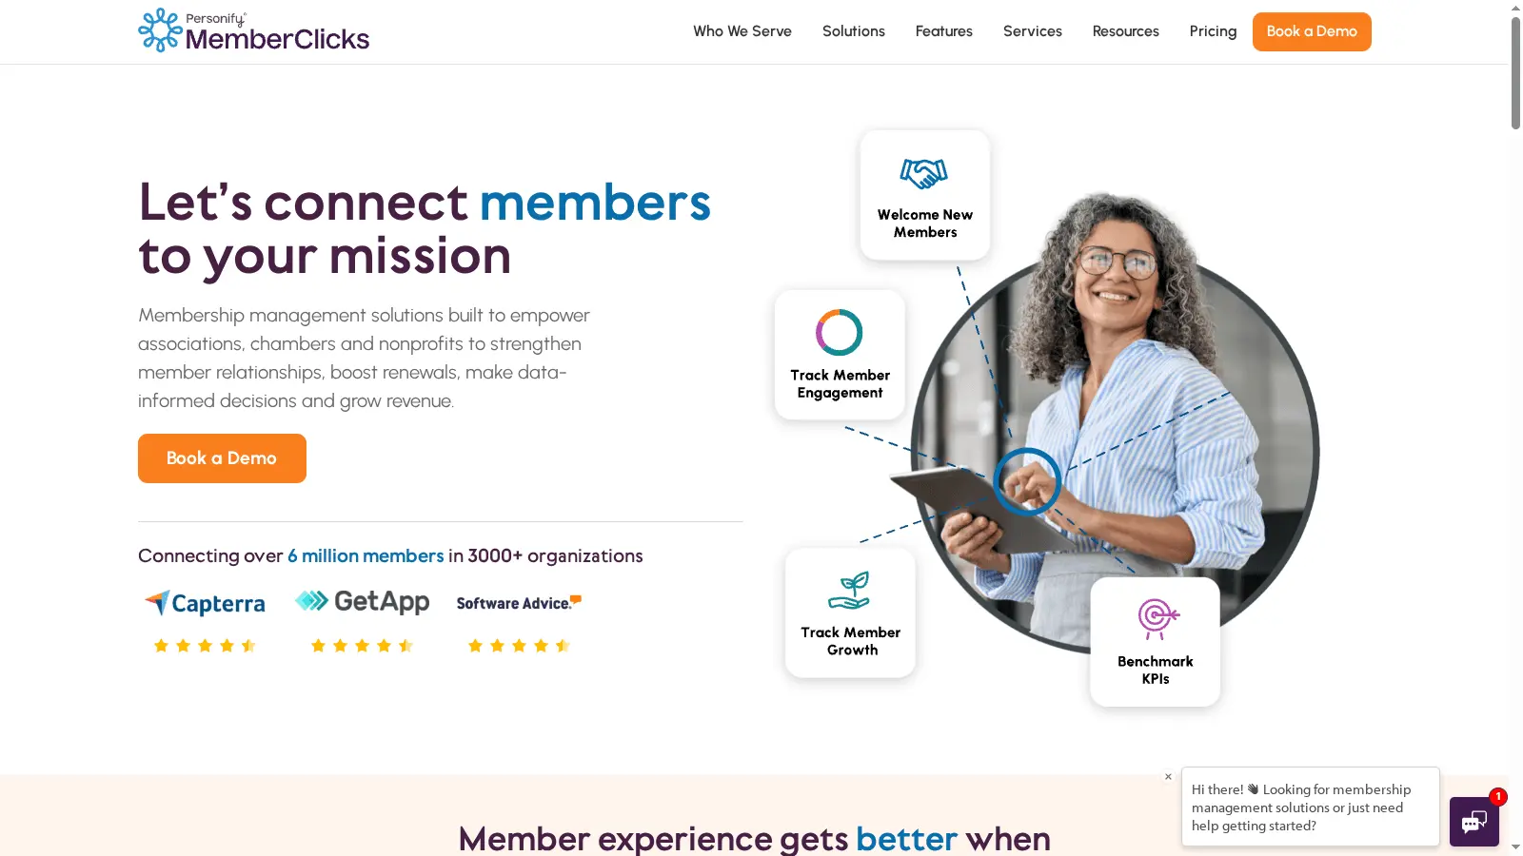Click the handshake Welcome New Members icon
Image resolution: width=1523 pixels, height=856 pixels.
[924, 173]
